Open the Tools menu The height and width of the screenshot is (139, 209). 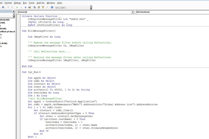pyautogui.click(x=32, y=3)
